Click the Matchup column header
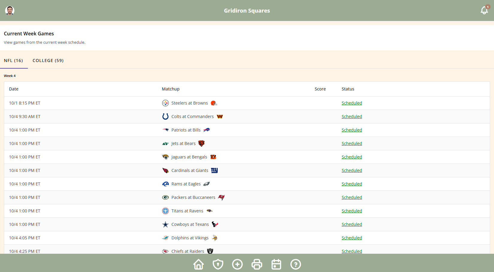 tap(171, 89)
